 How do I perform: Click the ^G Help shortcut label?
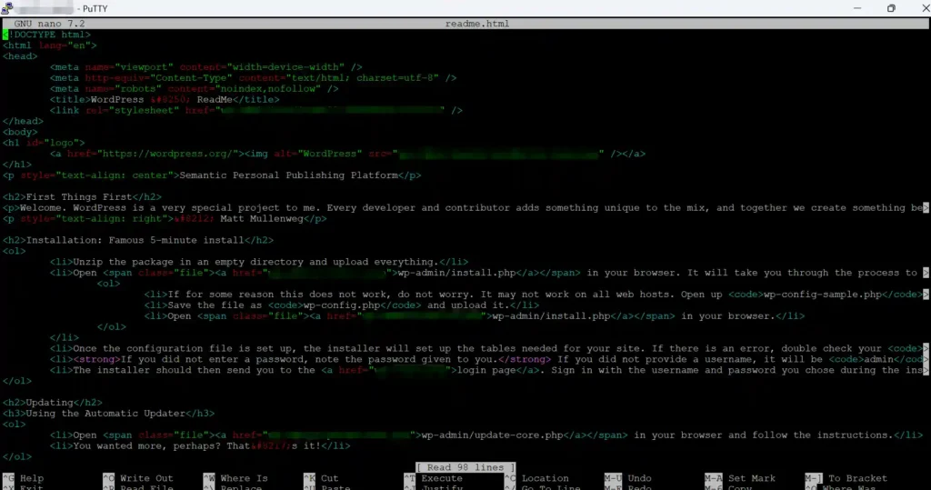(23, 478)
